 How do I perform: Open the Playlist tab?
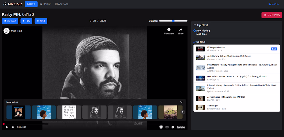45,4
